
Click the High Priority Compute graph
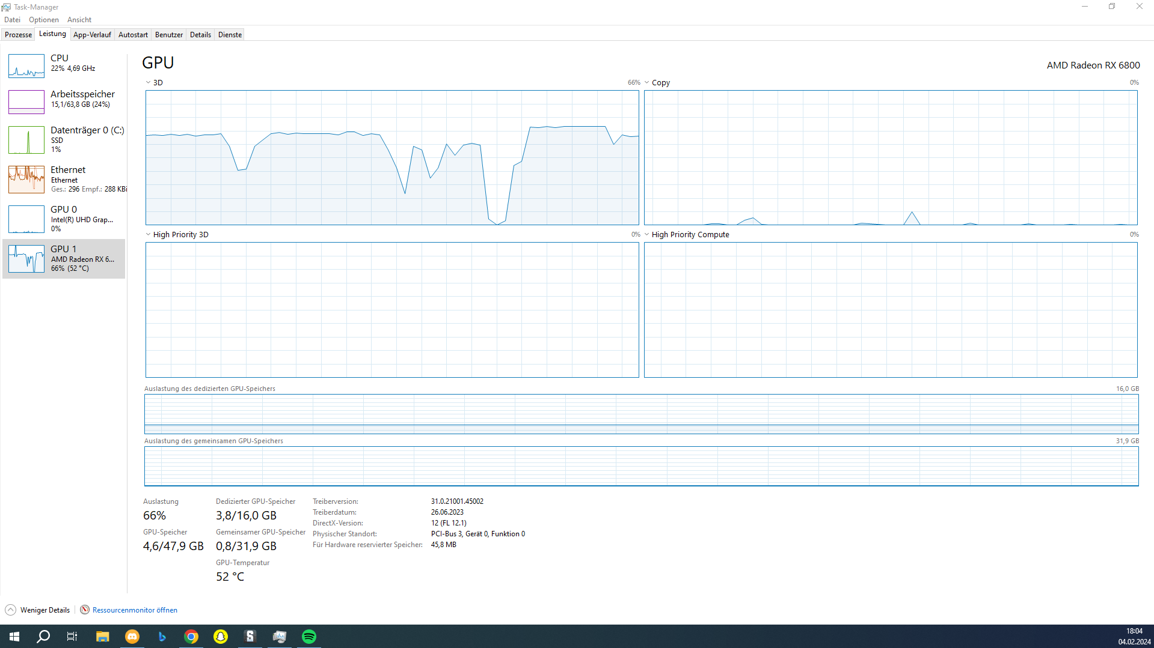pyautogui.click(x=891, y=310)
